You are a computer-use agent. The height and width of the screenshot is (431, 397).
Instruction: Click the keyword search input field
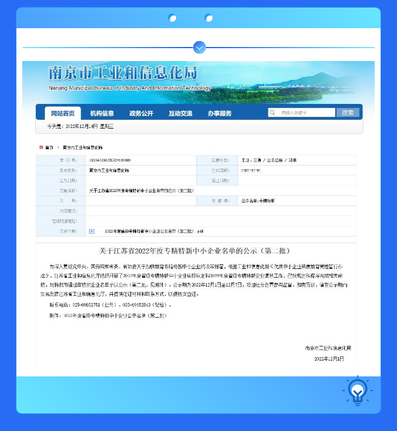(x=302, y=112)
